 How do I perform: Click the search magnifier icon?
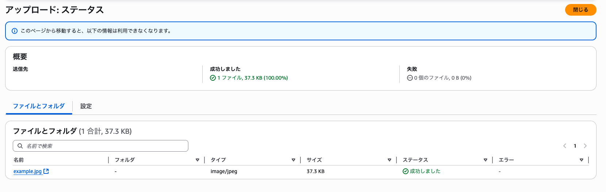(20, 146)
